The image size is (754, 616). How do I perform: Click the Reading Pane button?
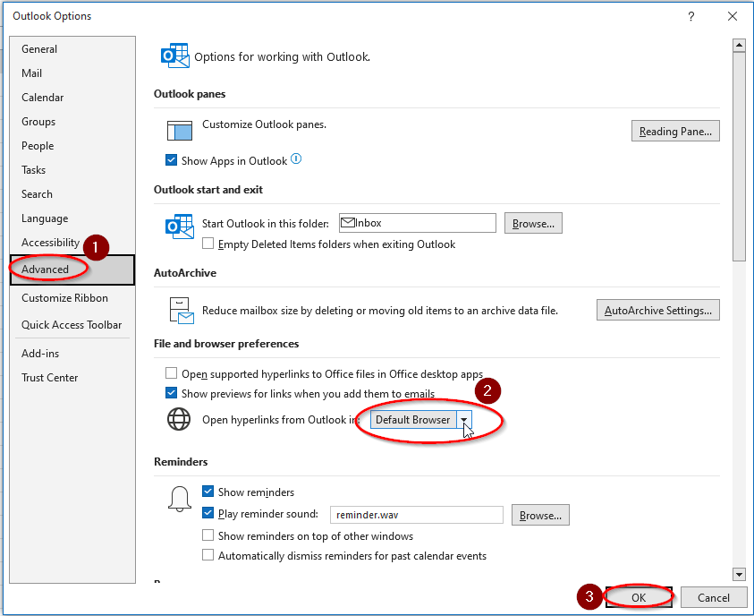tap(675, 131)
